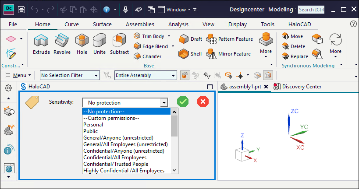Screen dimensions: 359x189
Task: Select the Hole tool
Action: [x=82, y=44]
